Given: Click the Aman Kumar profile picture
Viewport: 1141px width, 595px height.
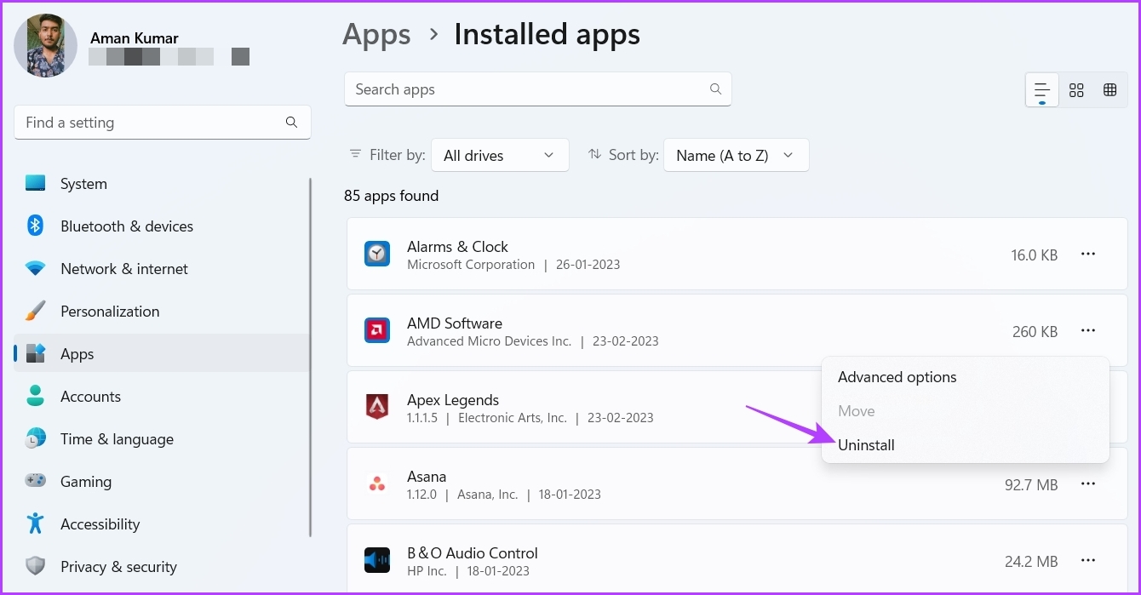Looking at the screenshot, I should coord(46,45).
